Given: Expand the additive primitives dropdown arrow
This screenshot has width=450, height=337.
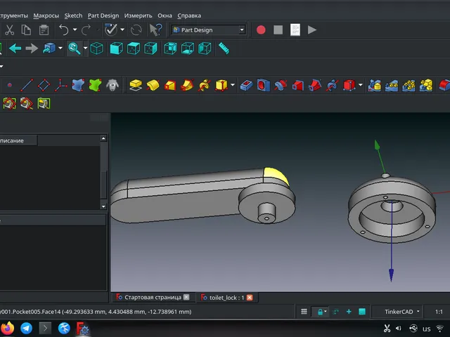Looking at the screenshot, I should (233, 85).
